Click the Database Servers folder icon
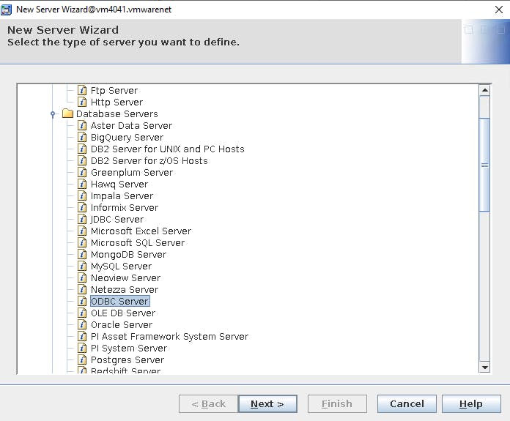510x421 pixels. [x=67, y=114]
